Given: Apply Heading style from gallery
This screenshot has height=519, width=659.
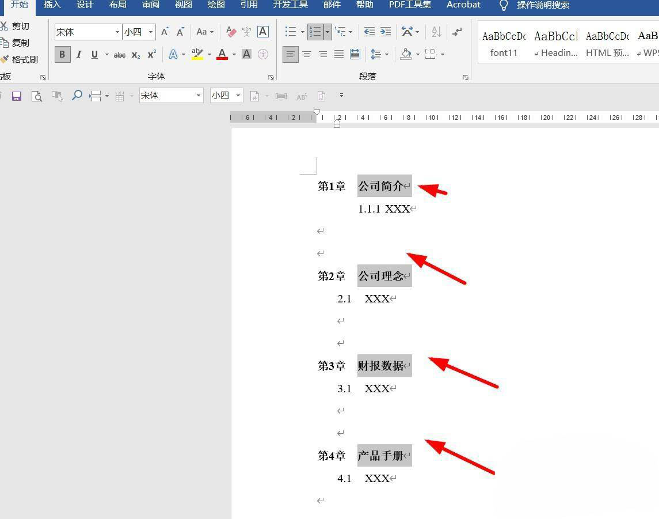Looking at the screenshot, I should click(556, 43).
